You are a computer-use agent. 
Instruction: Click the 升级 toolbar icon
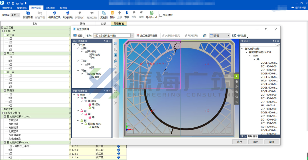click(134, 13)
